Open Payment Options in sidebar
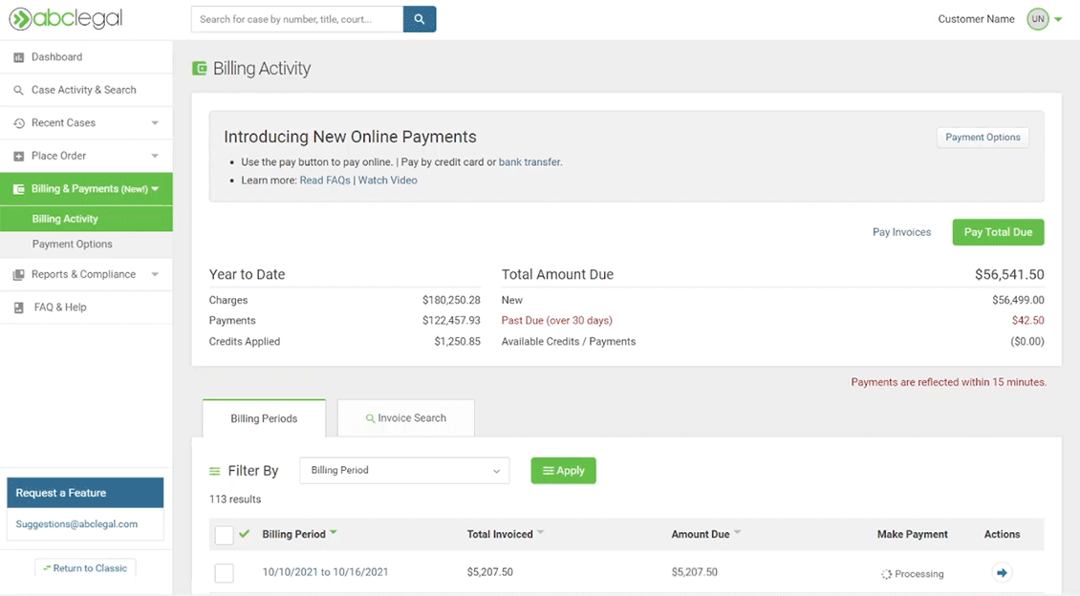 point(73,245)
